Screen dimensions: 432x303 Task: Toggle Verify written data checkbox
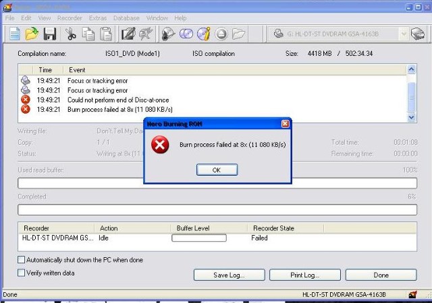tap(21, 273)
